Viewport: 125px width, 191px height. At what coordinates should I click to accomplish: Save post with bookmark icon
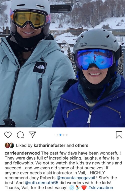point(119,135)
